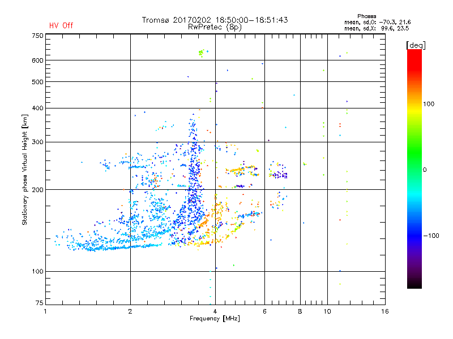Click the colorbar label "0"
The image size is (453, 339).
coord(425,170)
